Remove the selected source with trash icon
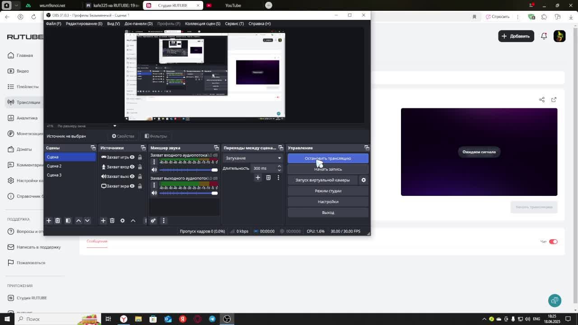The height and width of the screenshot is (325, 578). tap(112, 221)
